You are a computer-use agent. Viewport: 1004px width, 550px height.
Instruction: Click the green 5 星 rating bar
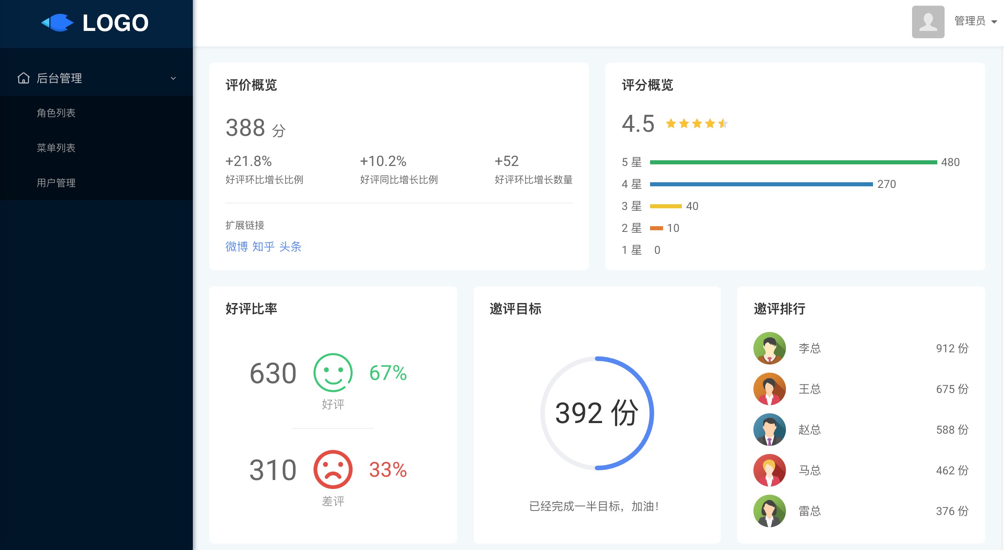793,162
